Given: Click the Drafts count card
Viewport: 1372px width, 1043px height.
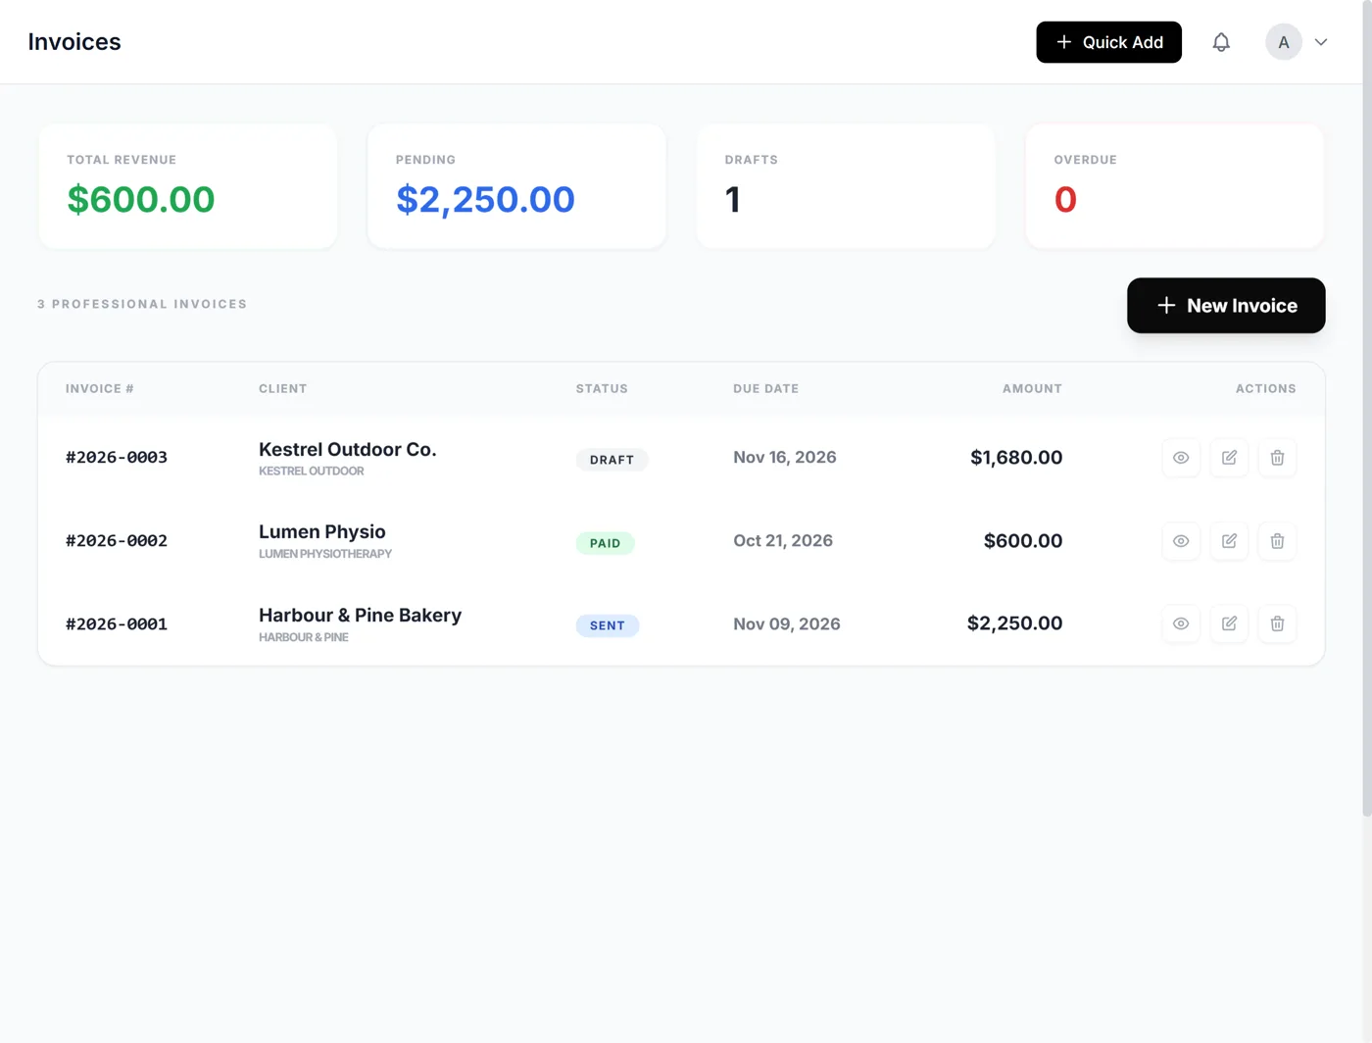Looking at the screenshot, I should coord(846,186).
